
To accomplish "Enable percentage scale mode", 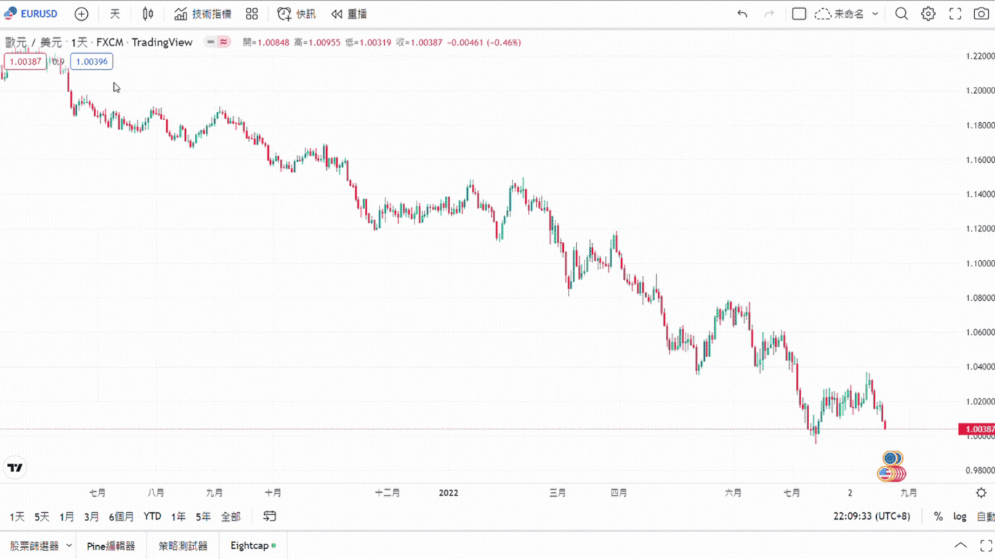I will (938, 516).
